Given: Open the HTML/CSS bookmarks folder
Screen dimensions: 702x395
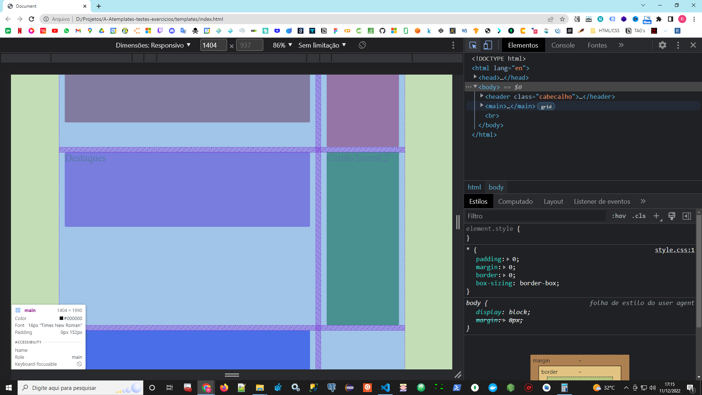Looking at the screenshot, I should 605,31.
